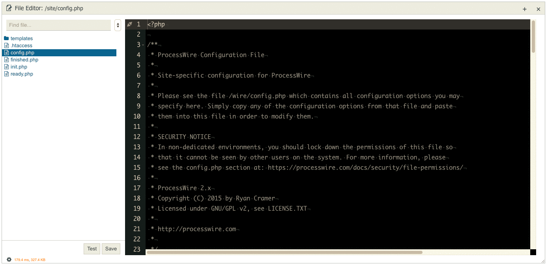Close the File Editor panel with X
546x265 pixels.
coord(538,9)
